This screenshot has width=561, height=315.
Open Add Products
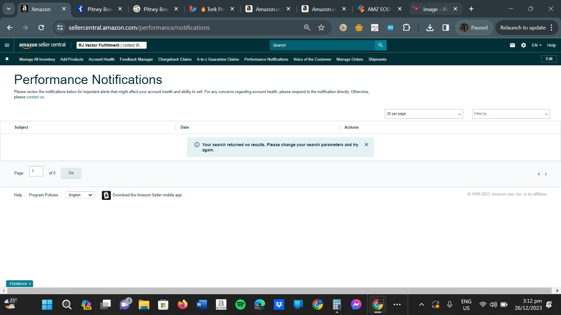[72, 59]
